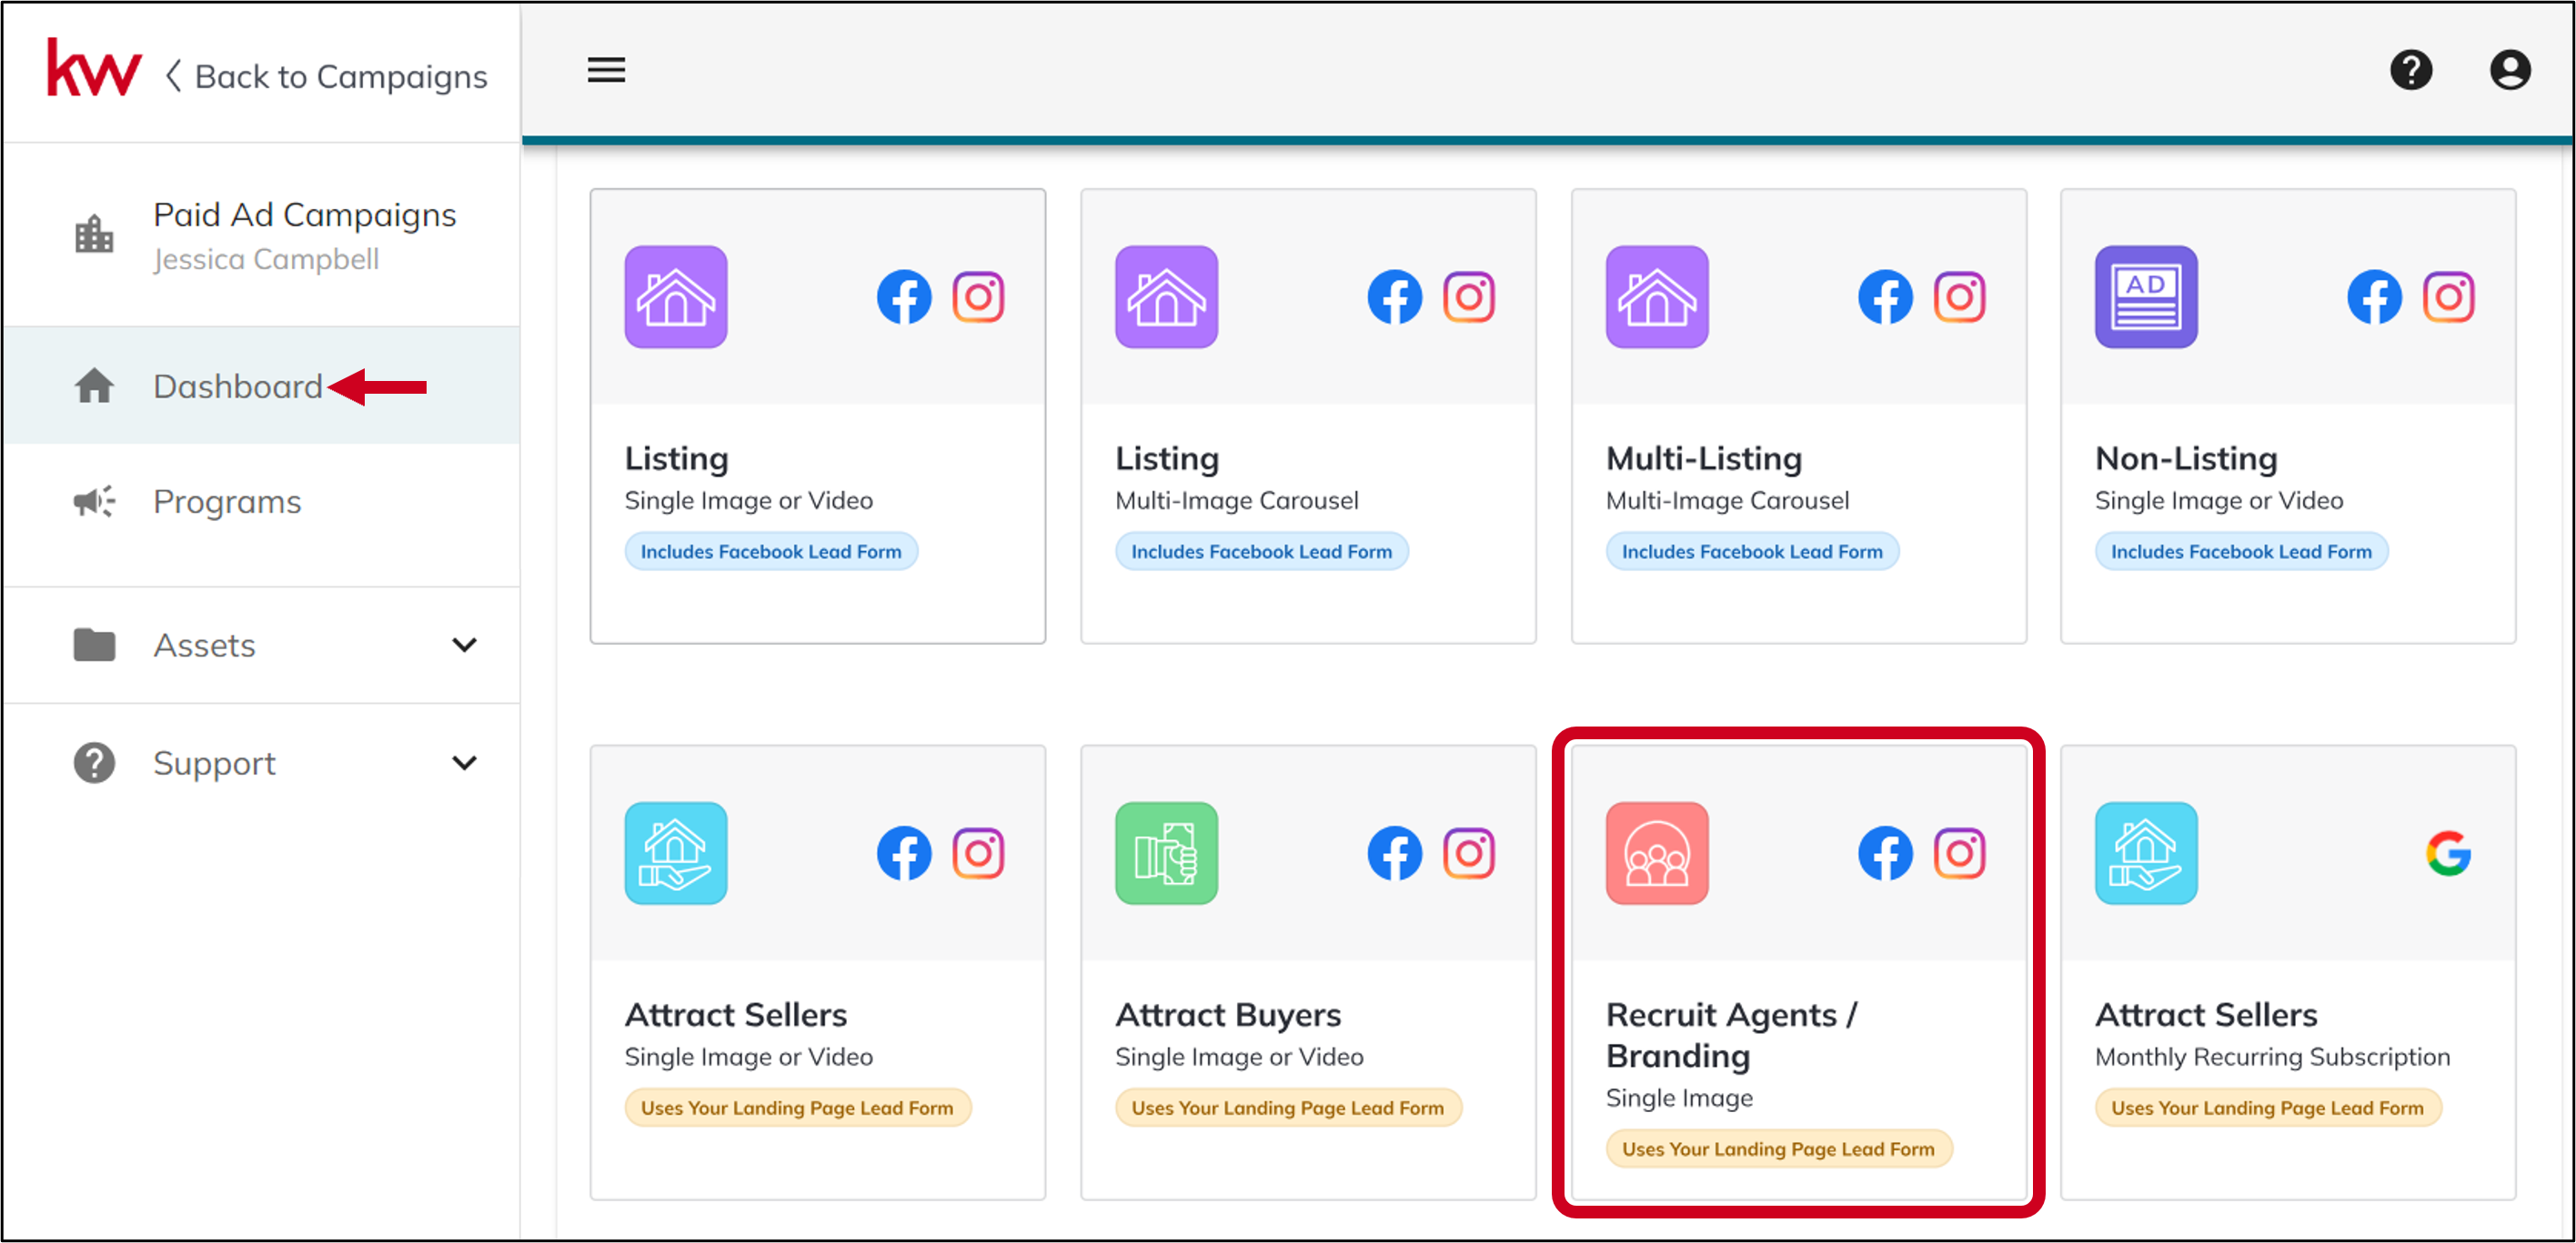Screen dimensions: 2576x1243
Task: Click Facebook icon on Attract Sellers Single Image card
Action: pyautogui.click(x=904, y=853)
